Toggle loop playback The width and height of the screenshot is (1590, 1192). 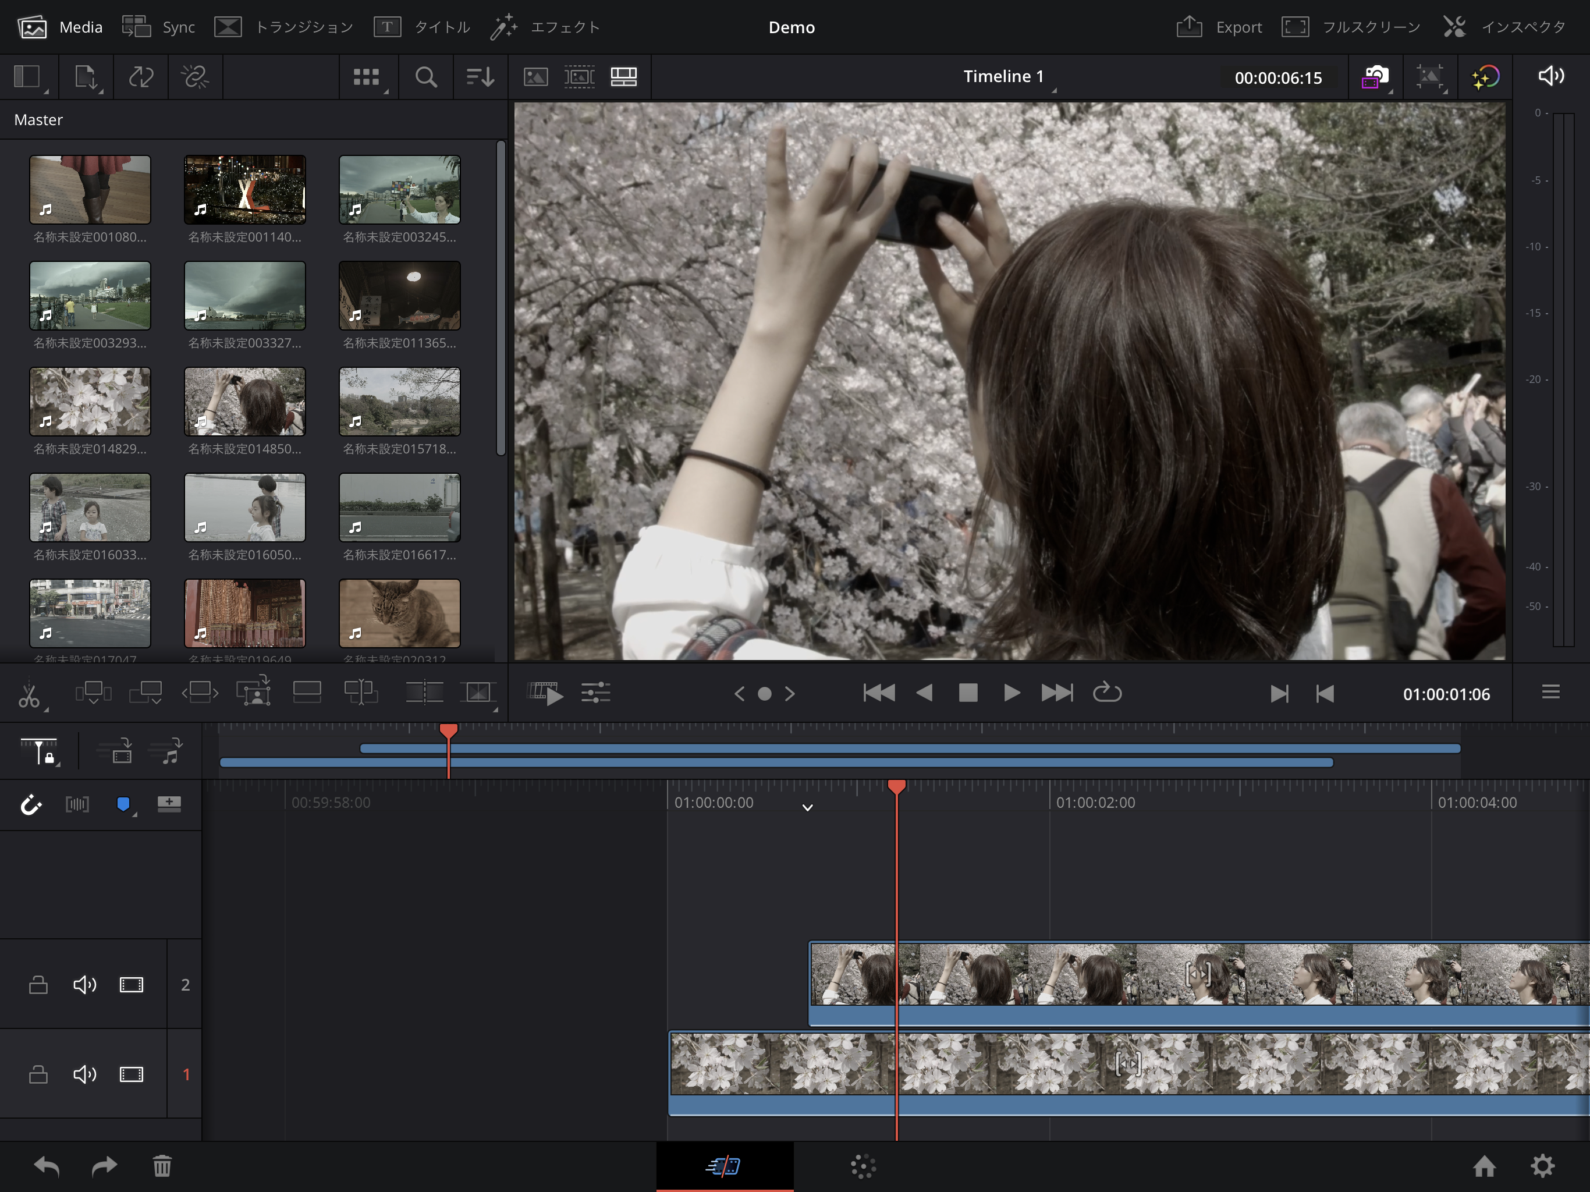(x=1107, y=691)
